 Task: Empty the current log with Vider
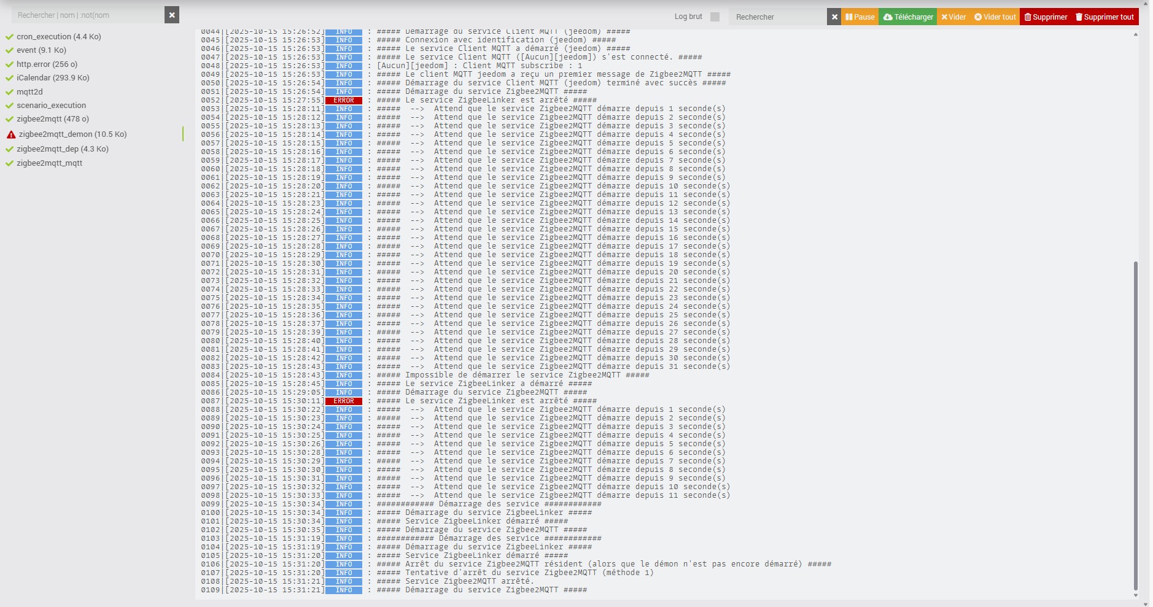coord(953,17)
